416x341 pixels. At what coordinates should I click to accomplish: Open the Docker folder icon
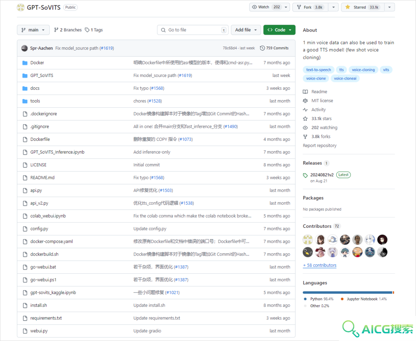click(x=25, y=63)
